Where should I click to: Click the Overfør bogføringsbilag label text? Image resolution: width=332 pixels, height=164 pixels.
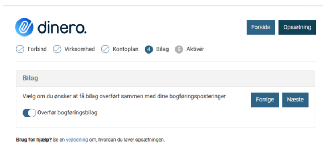[x=67, y=113]
